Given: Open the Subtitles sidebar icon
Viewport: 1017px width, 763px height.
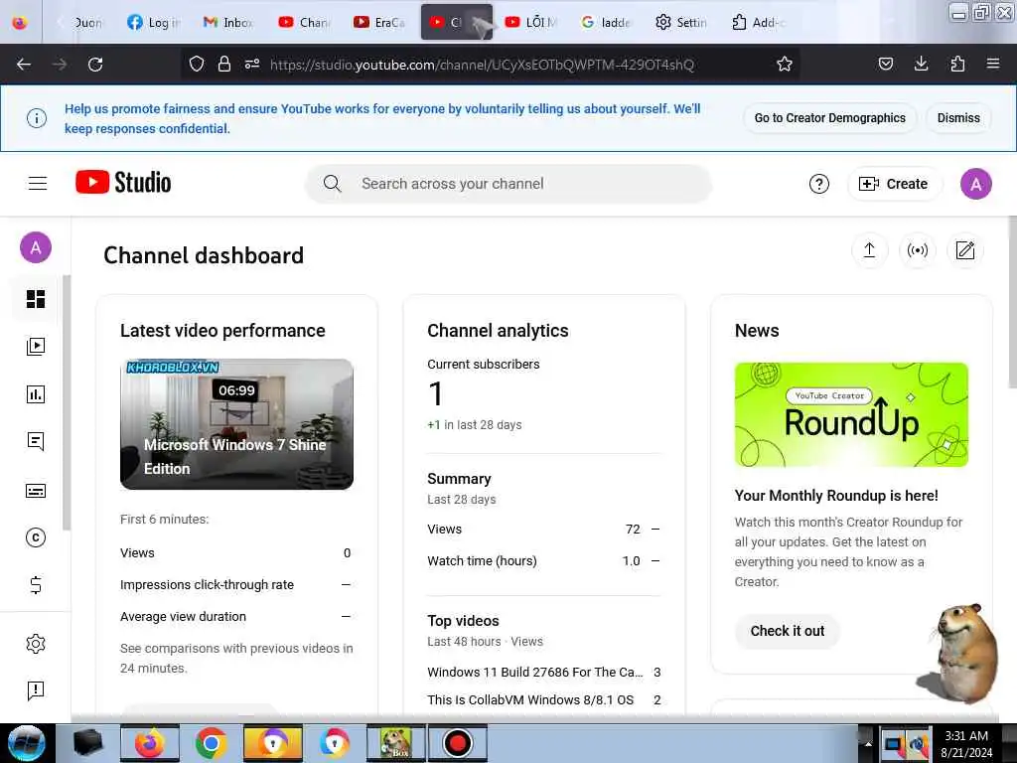Looking at the screenshot, I should pos(36,491).
